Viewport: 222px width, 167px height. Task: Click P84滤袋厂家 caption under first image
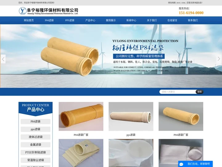tap(81, 135)
